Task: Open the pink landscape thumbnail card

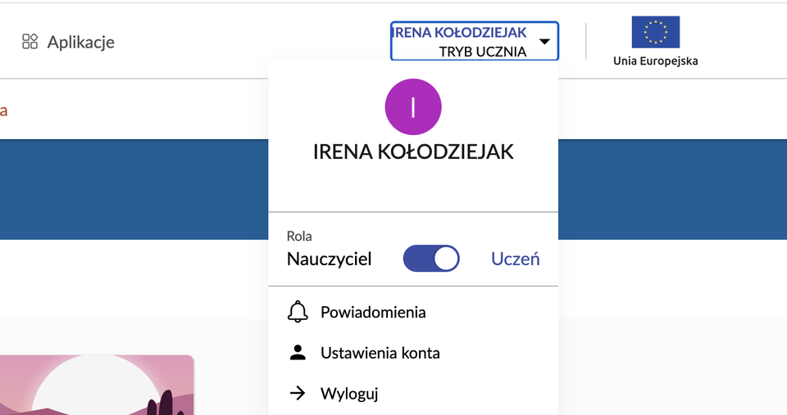Action: tap(97, 385)
